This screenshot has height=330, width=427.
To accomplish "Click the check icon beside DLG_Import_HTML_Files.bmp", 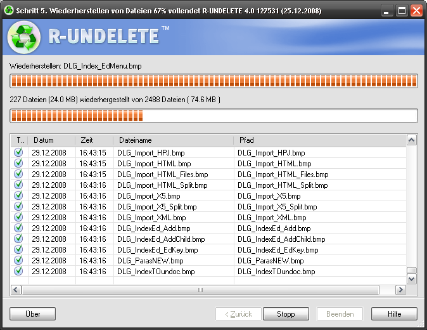I will click(x=18, y=174).
